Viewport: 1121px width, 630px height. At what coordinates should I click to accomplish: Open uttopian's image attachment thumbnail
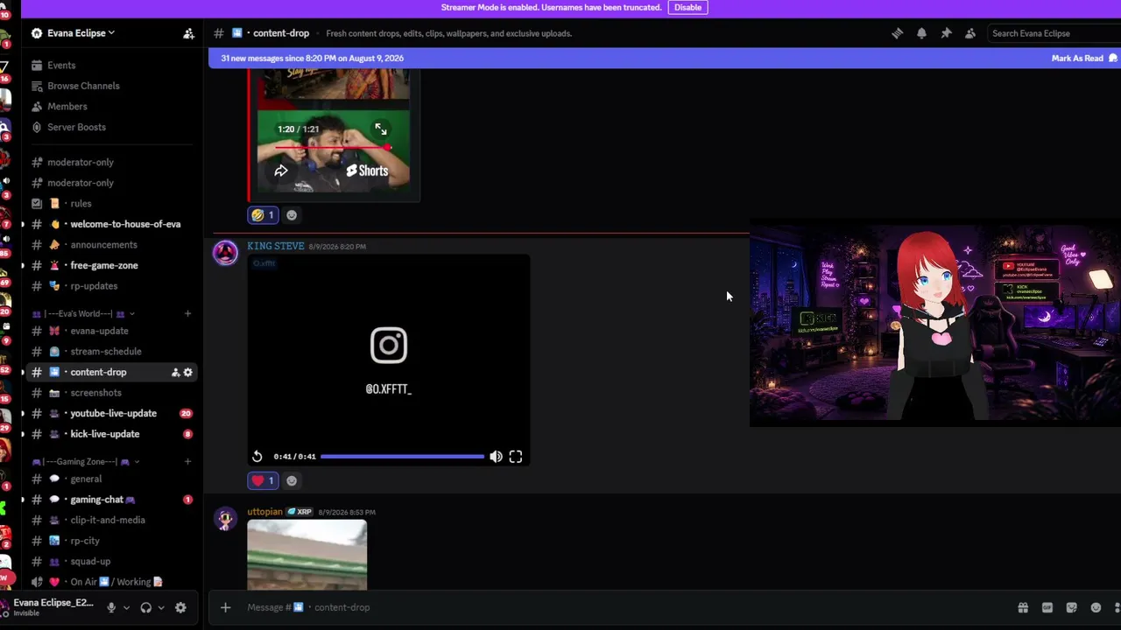point(307,556)
